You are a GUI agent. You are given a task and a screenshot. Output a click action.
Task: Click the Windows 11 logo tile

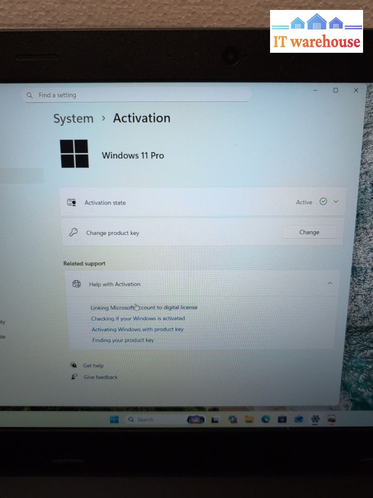pos(75,153)
